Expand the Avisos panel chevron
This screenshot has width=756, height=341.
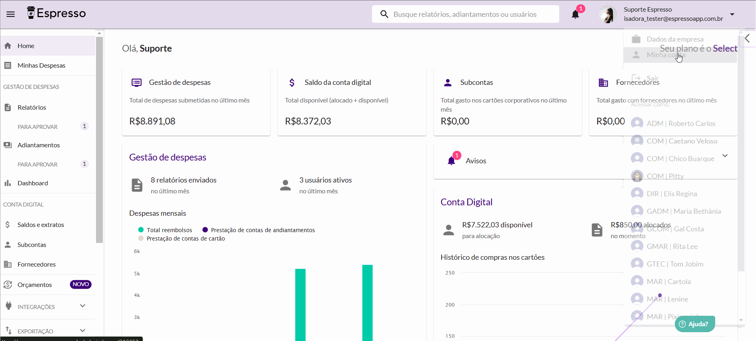click(x=725, y=156)
